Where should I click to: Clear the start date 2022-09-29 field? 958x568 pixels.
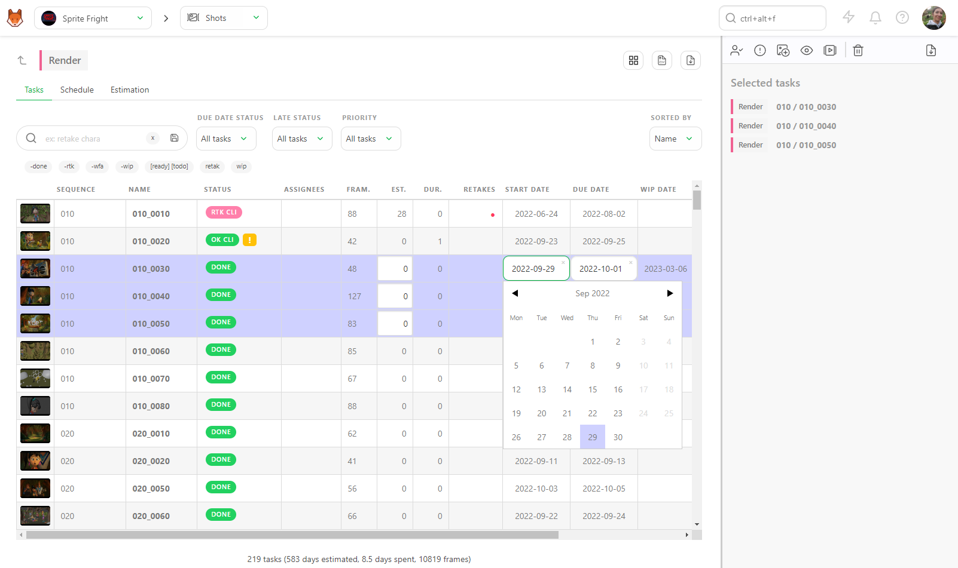(x=563, y=262)
